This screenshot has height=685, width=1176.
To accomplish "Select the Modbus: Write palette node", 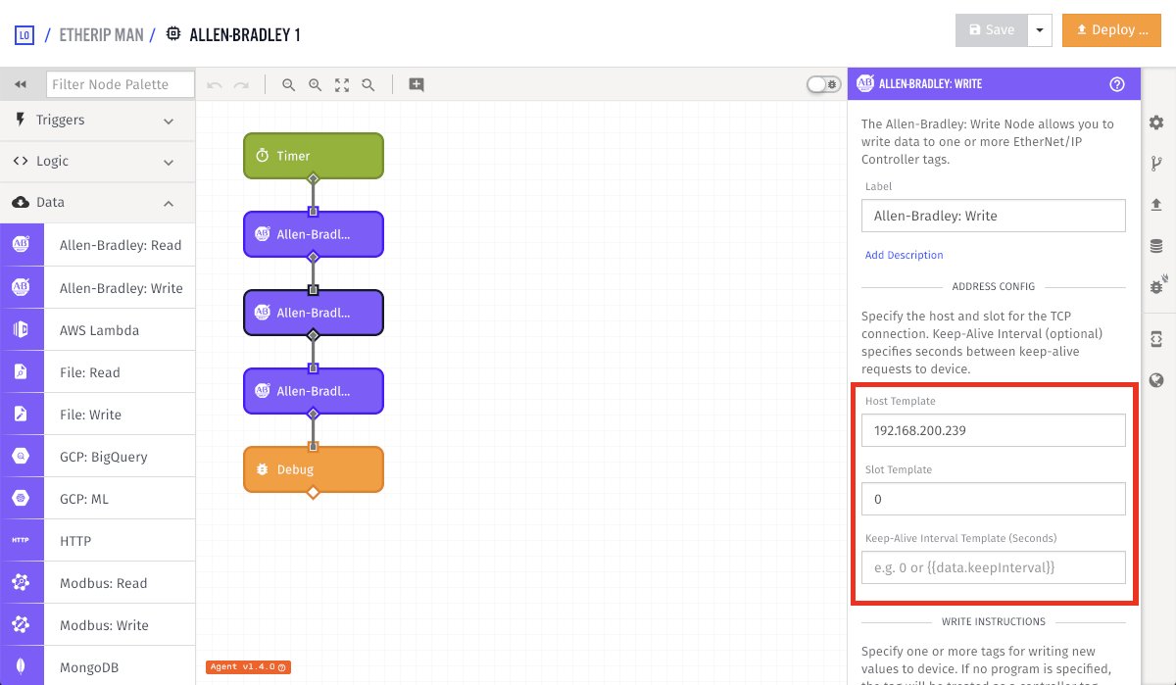I will tap(98, 625).
